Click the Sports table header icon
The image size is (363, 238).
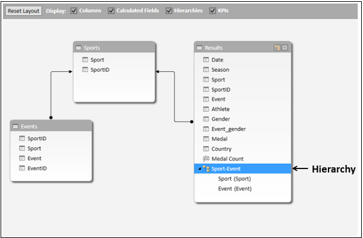pyautogui.click(x=79, y=48)
